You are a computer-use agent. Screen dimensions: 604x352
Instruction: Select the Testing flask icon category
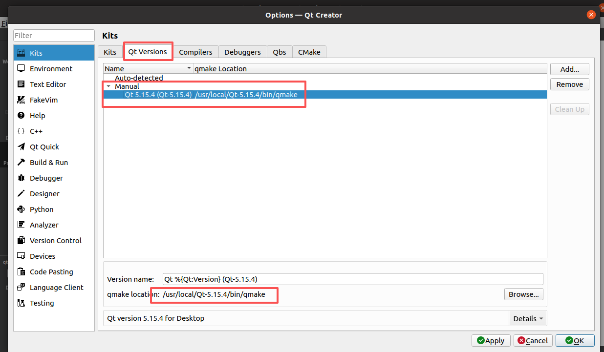click(x=21, y=303)
